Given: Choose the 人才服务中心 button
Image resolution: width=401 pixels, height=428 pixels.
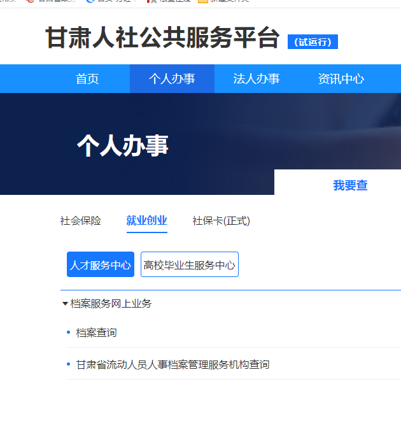Looking at the screenshot, I should (101, 264).
